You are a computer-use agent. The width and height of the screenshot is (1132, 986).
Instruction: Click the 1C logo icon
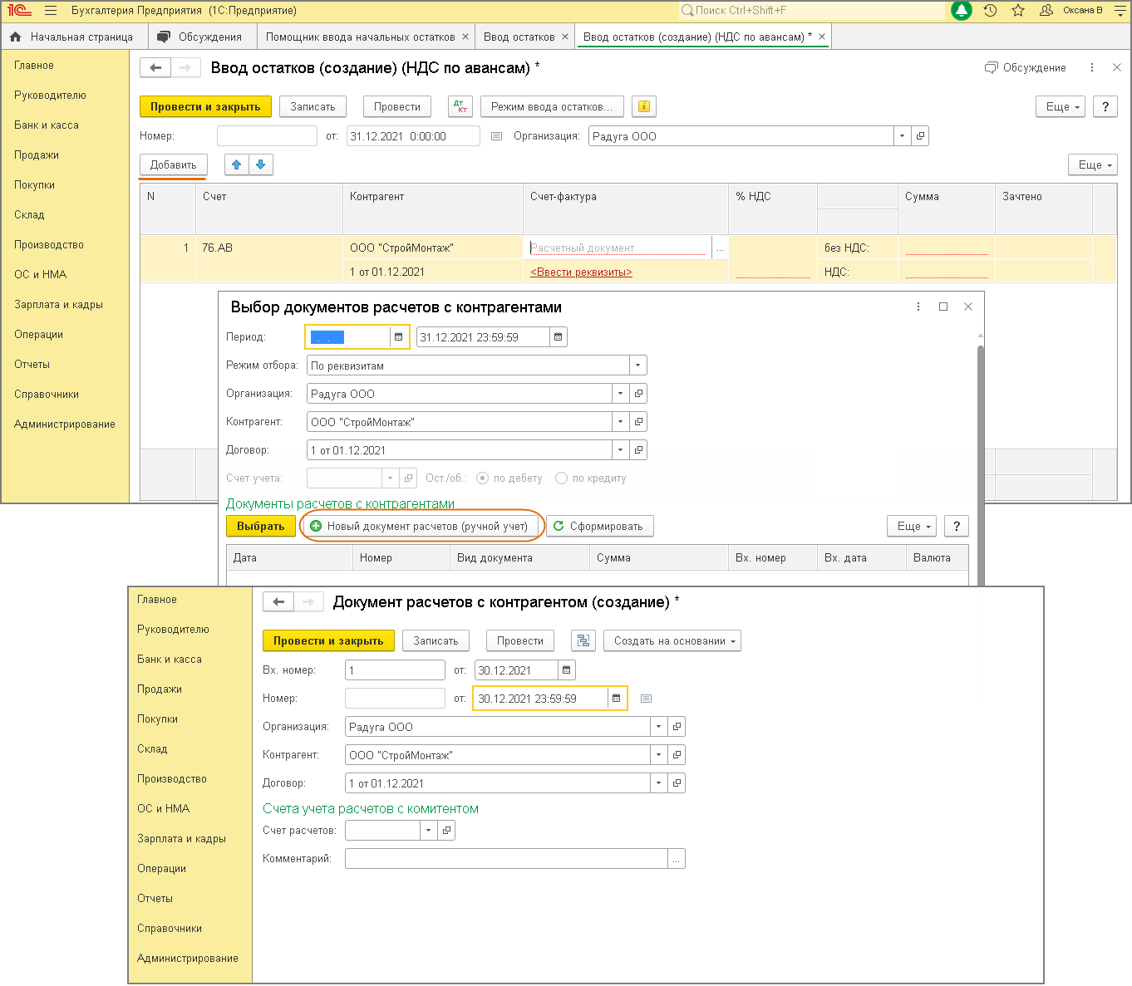click(x=19, y=11)
